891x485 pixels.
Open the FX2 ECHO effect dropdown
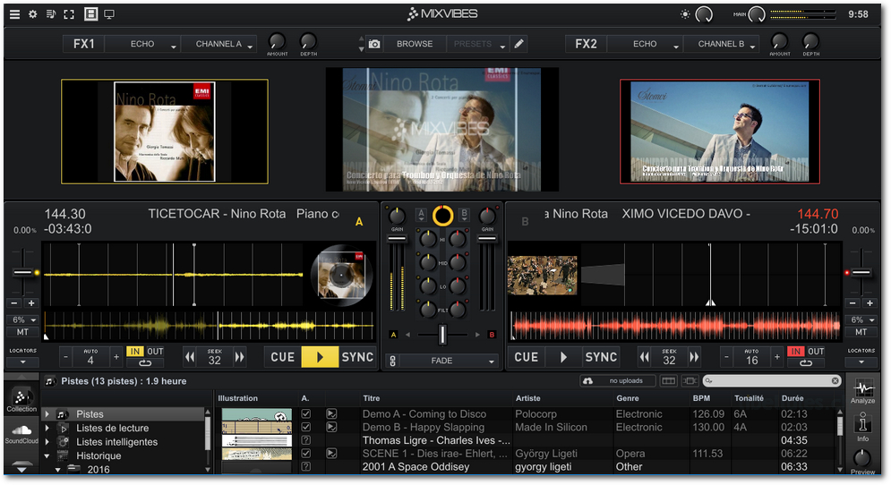645,44
